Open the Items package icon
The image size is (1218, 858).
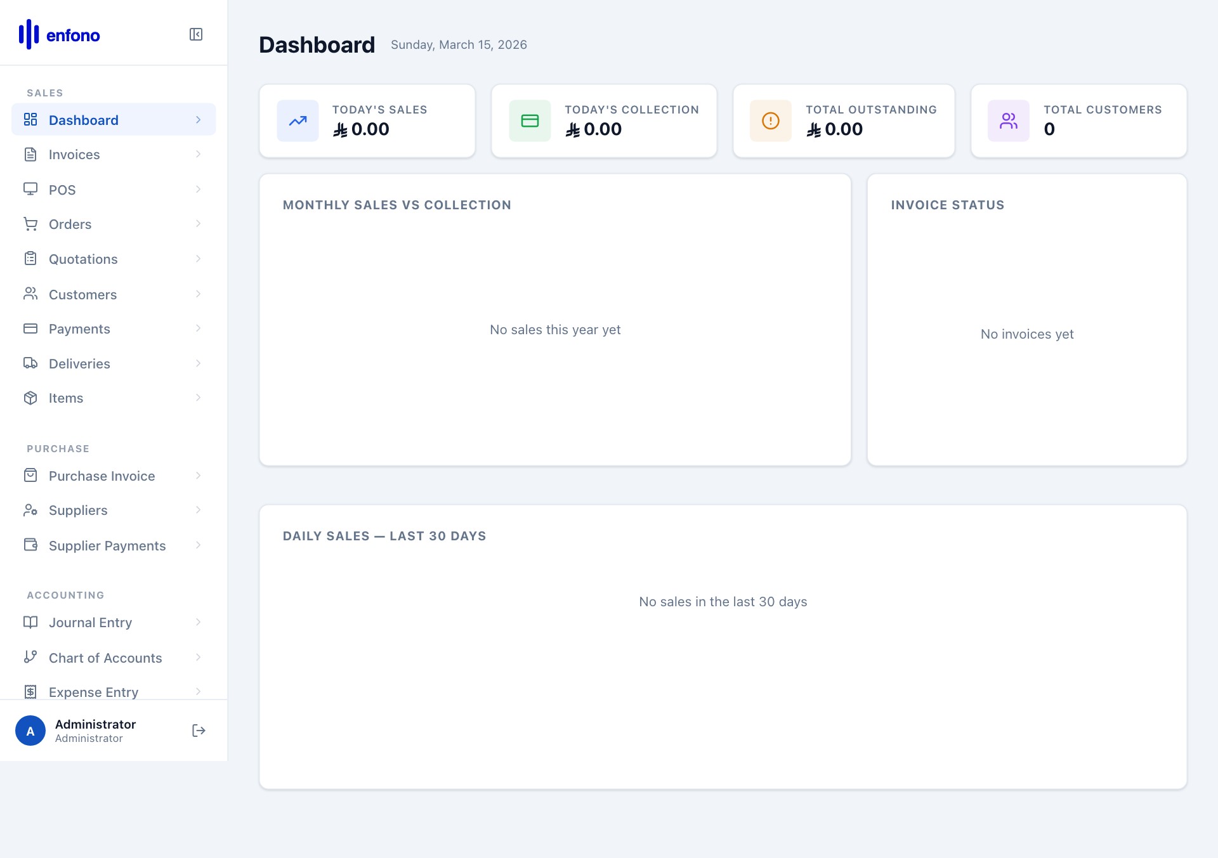(31, 398)
